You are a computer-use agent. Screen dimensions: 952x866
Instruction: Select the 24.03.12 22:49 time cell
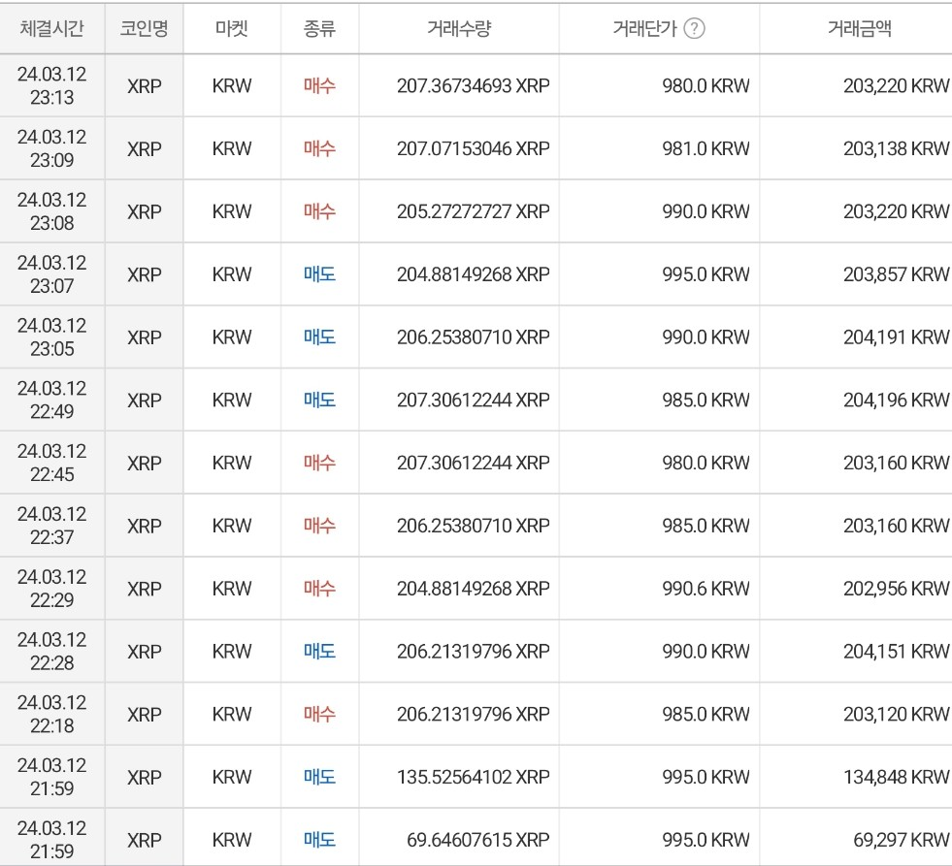[x=52, y=400]
